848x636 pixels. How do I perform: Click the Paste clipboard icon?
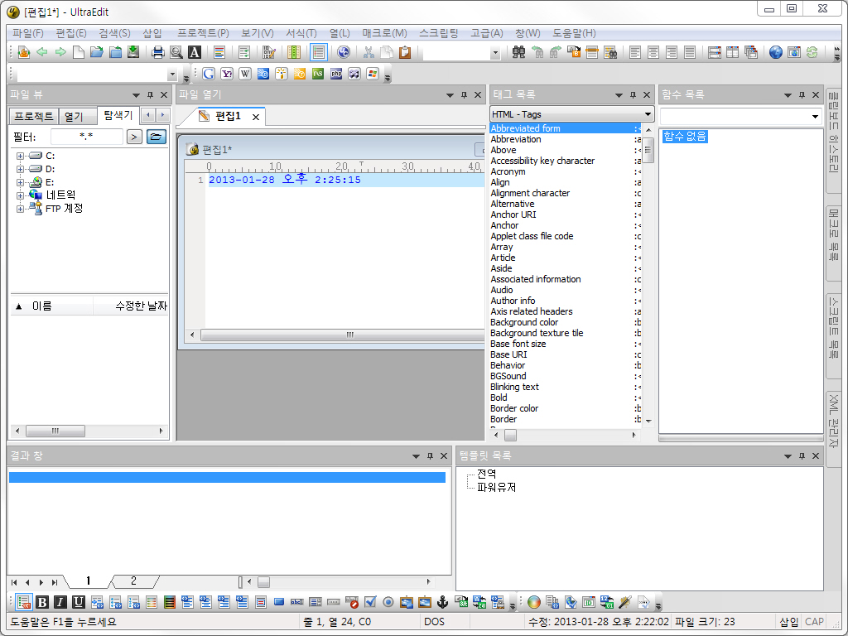pos(404,52)
